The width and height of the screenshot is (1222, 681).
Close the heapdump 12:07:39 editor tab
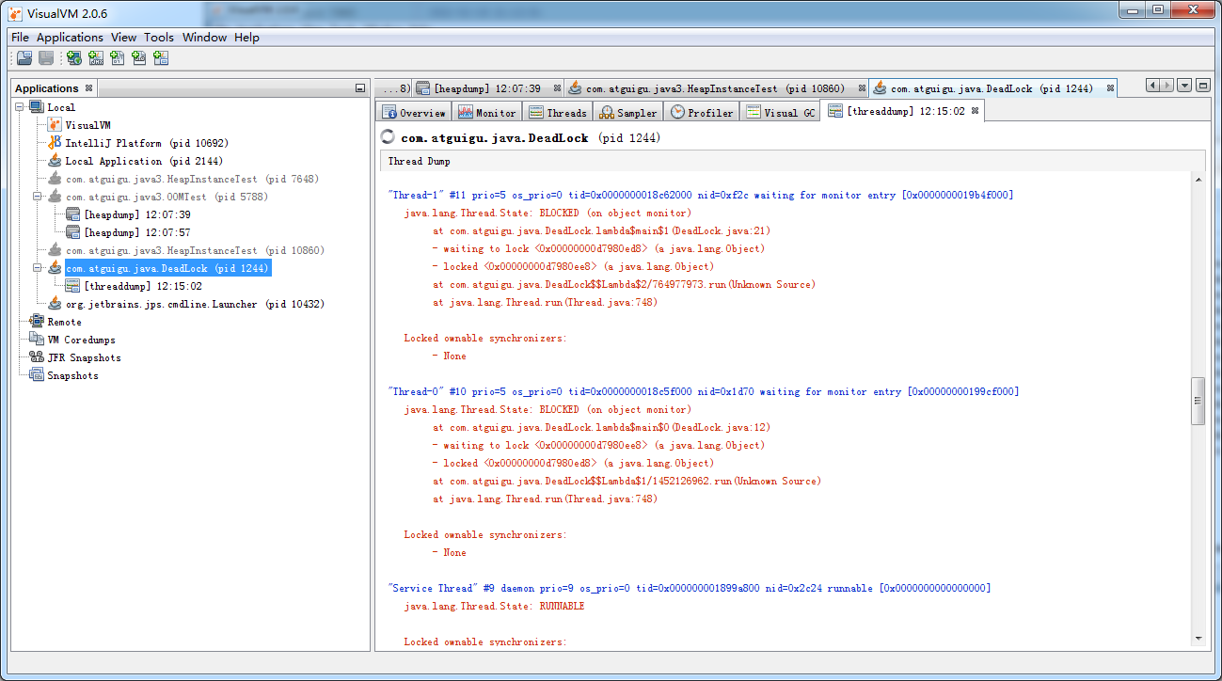click(557, 88)
